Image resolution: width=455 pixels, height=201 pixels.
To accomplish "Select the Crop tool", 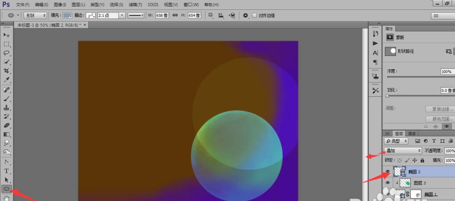I will coord(7,71).
